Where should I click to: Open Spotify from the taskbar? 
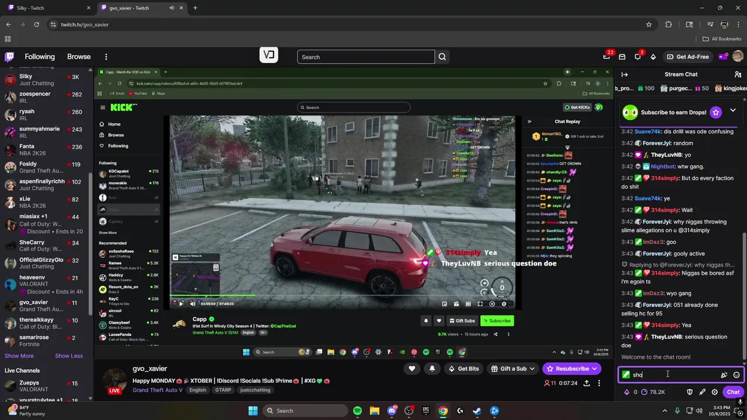pyautogui.click(x=358, y=411)
